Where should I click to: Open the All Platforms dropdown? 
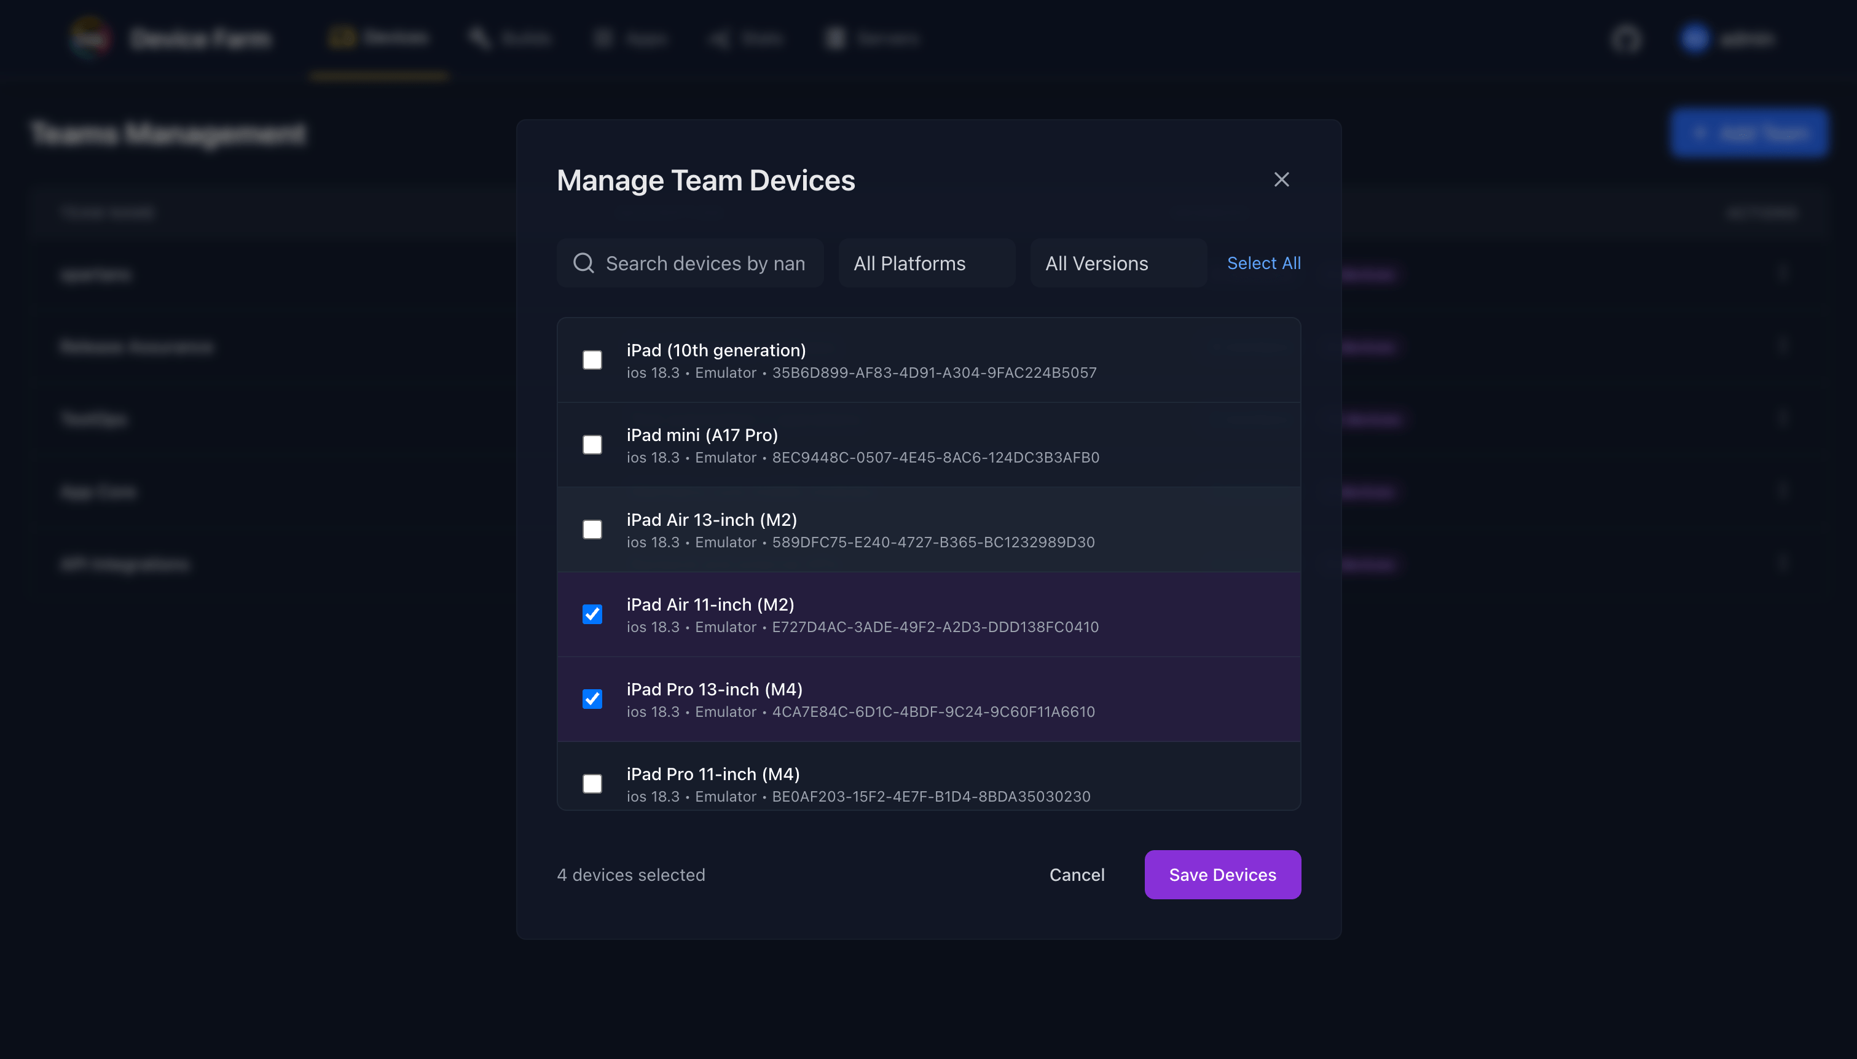(926, 262)
